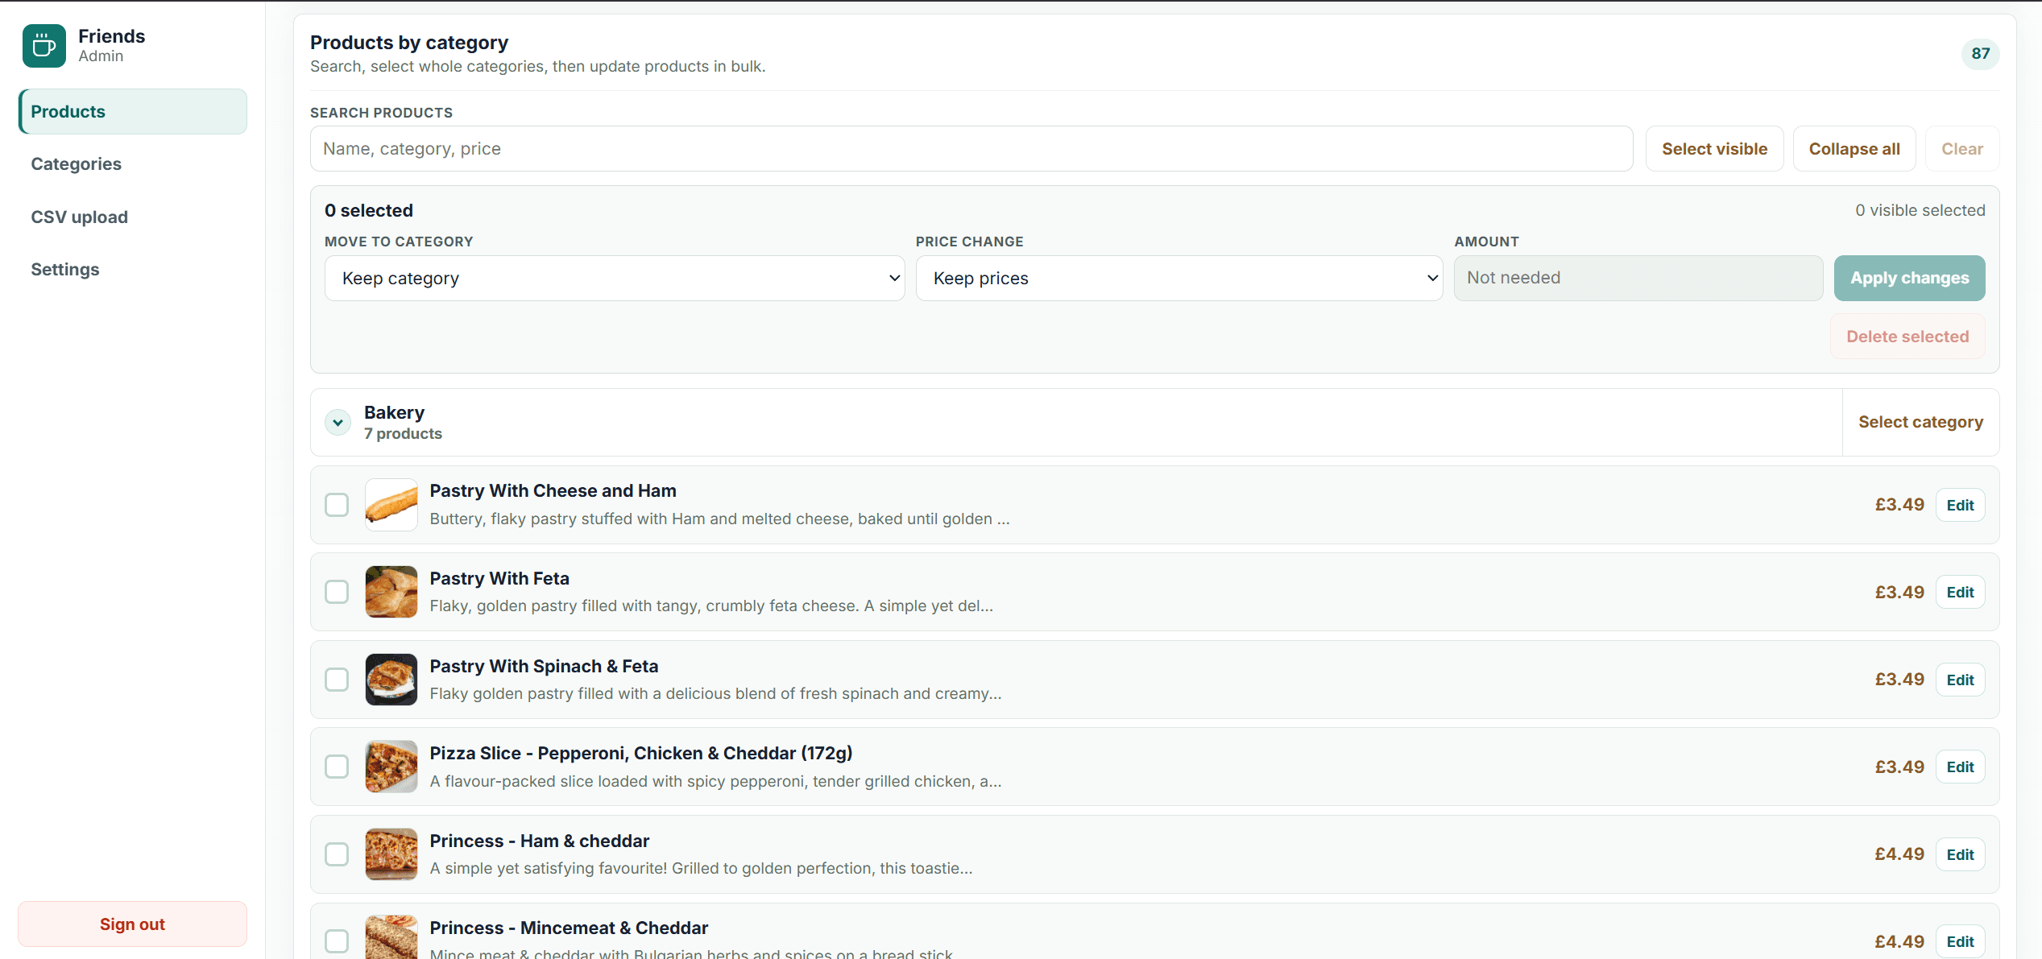Viewport: 2042px width, 959px height.
Task: Click the Amount input field
Action: point(1638,279)
